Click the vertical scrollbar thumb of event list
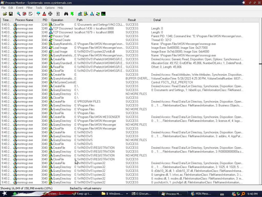The width and height of the screenshot is (262, 197). tap(260, 64)
